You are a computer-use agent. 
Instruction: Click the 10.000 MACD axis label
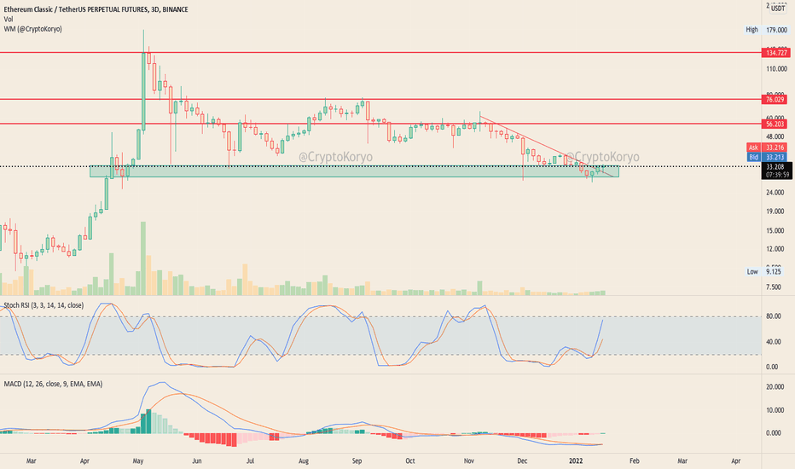tap(777, 410)
